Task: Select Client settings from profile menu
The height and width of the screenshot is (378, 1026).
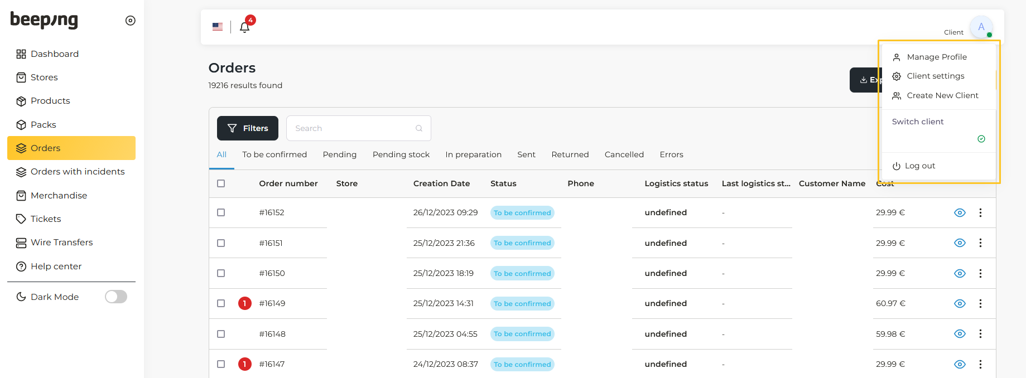Action: (x=935, y=76)
